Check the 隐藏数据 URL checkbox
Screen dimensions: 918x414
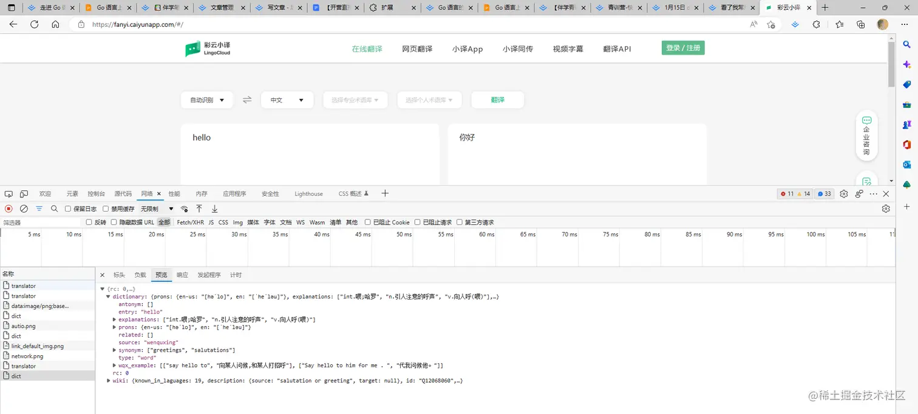tap(114, 222)
